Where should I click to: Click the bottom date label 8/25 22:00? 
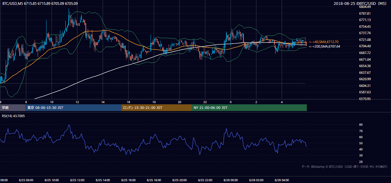coord(205,180)
